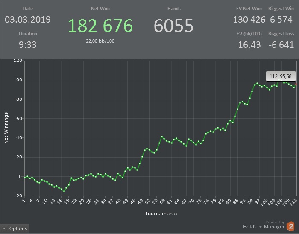The height and width of the screenshot is (234, 299).
Task: Click the duration value 9:33
Action: pos(28,45)
